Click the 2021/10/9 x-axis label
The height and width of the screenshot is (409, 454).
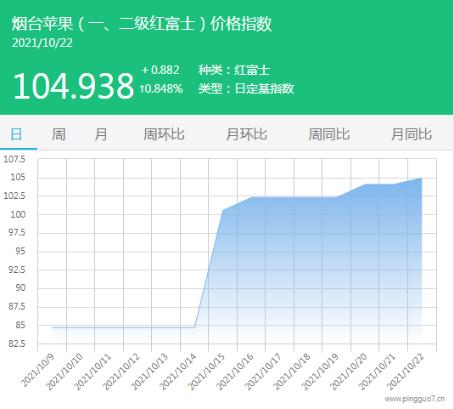point(37,371)
